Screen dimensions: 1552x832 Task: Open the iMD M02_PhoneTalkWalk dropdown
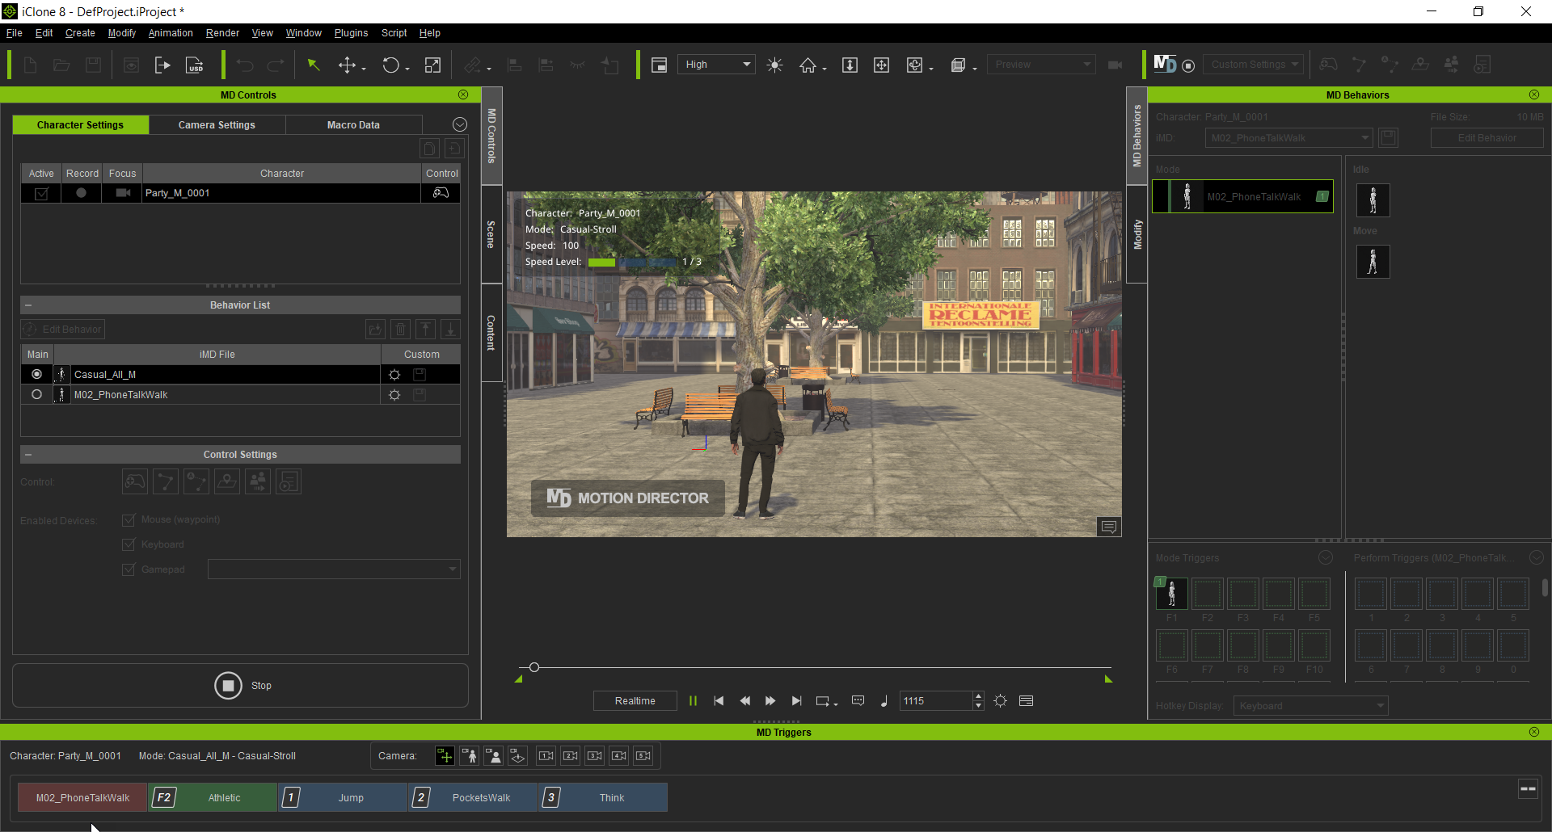[1288, 138]
